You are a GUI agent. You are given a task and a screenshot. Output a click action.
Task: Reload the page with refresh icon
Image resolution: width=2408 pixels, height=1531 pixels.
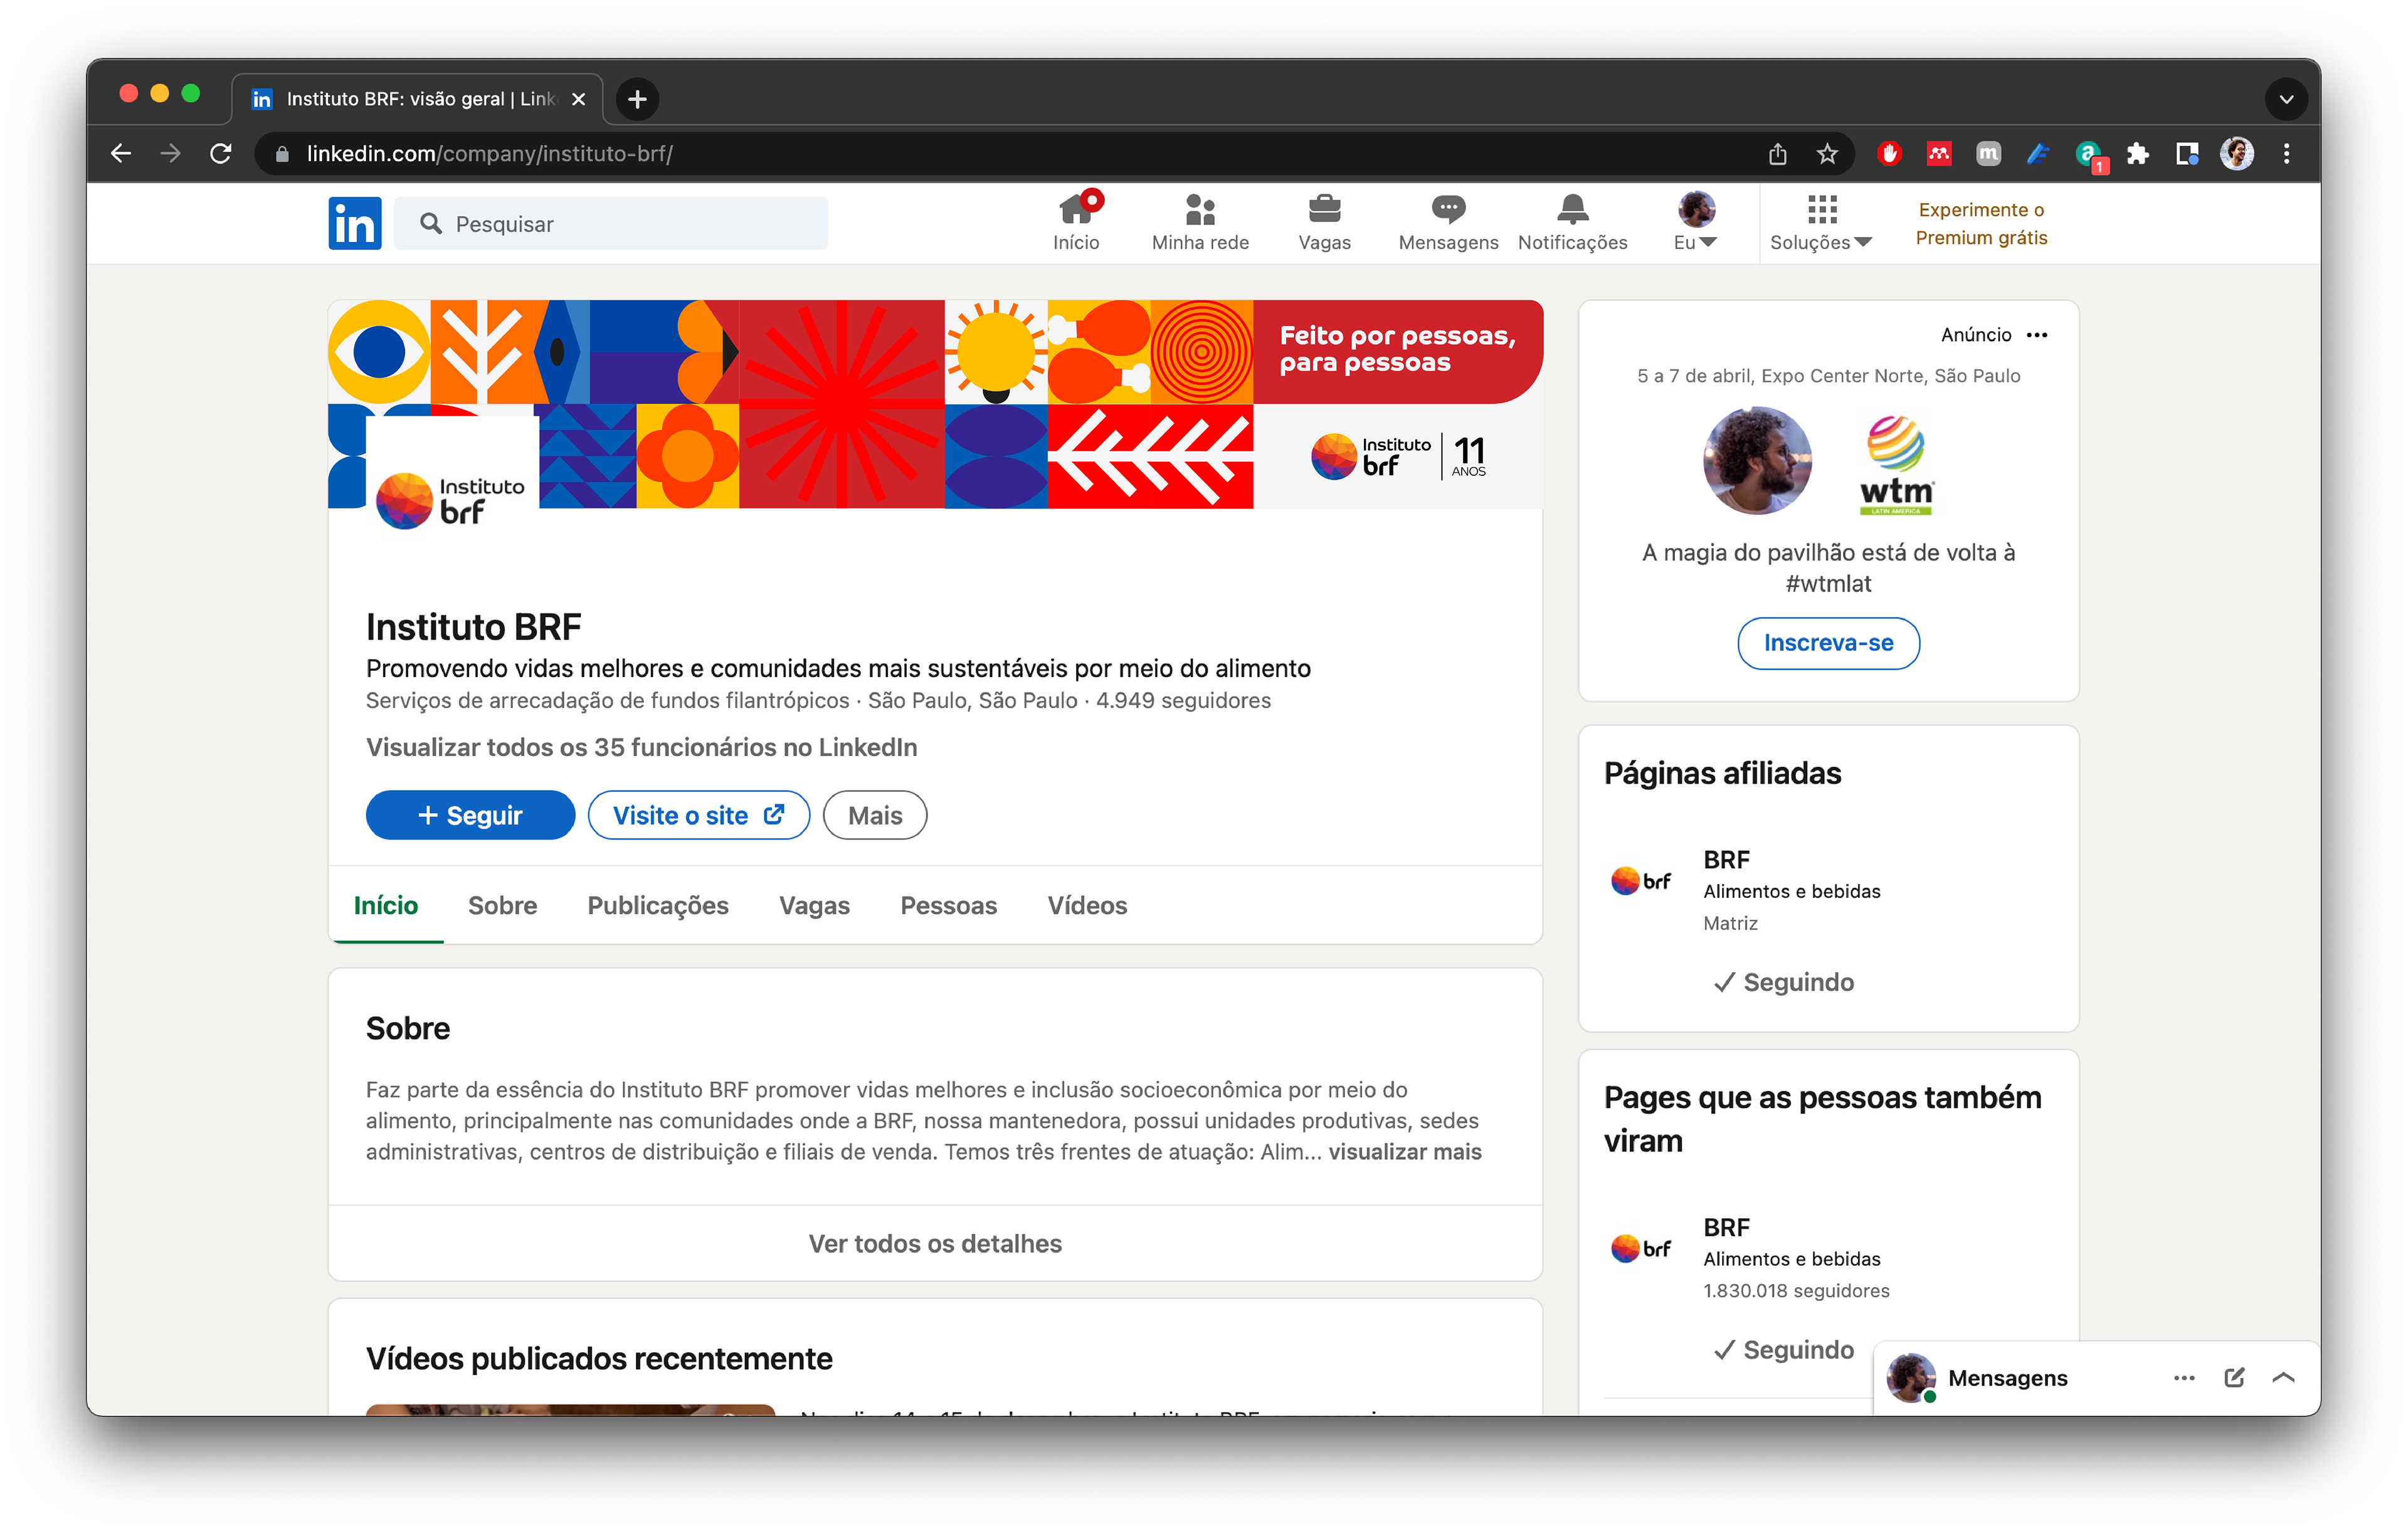tap(221, 153)
